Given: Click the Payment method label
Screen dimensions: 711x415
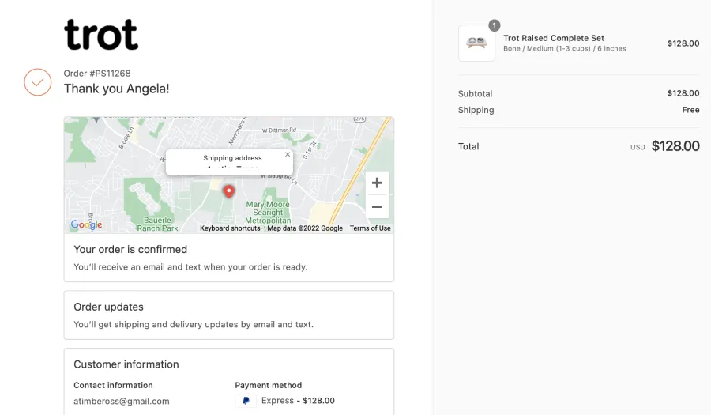Looking at the screenshot, I should (x=269, y=385).
